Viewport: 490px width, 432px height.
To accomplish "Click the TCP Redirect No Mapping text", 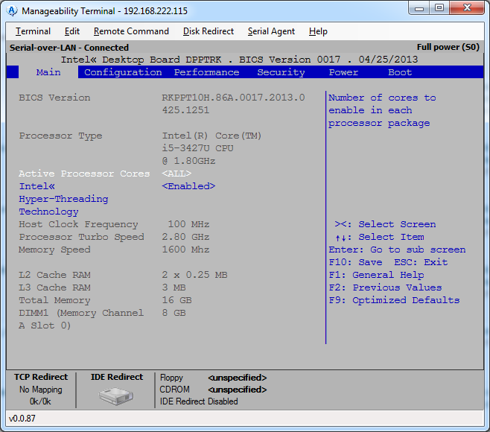I will tap(41, 390).
